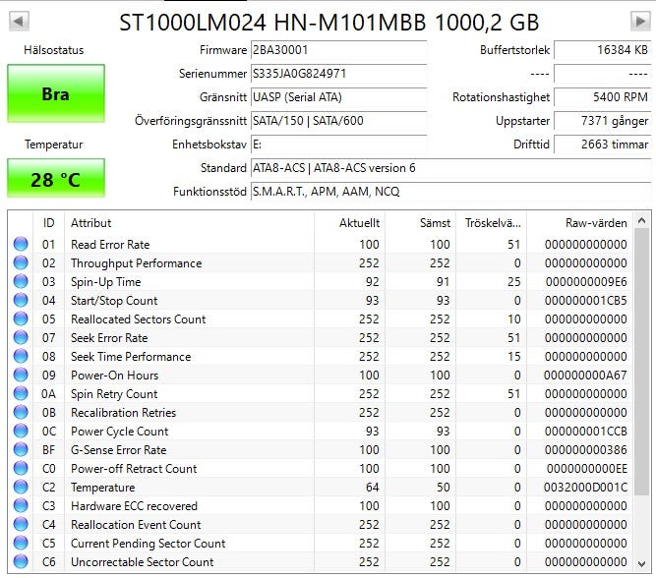Image resolution: width=656 pixels, height=578 pixels.
Task: Click the previous disk left arrow
Action: [19, 21]
